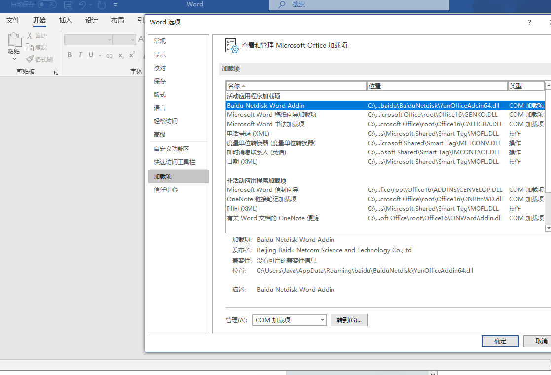
Task: Click the Help question mark in dialog
Action: 529,23
